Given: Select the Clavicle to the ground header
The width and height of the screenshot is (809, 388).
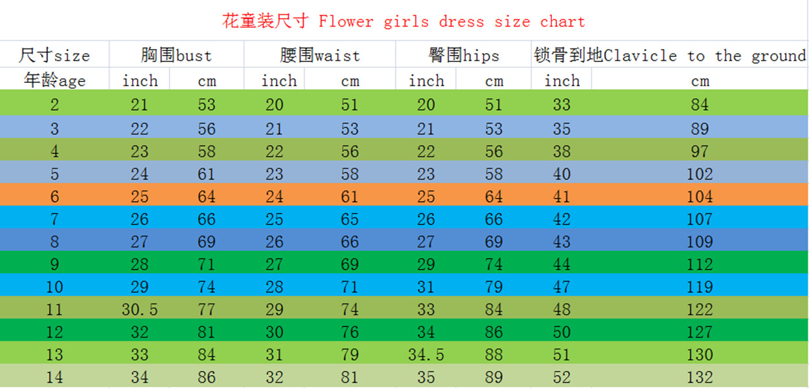Looking at the screenshot, I should click(669, 56).
